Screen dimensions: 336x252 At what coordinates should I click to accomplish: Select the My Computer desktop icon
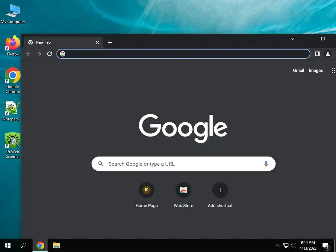coord(13,13)
